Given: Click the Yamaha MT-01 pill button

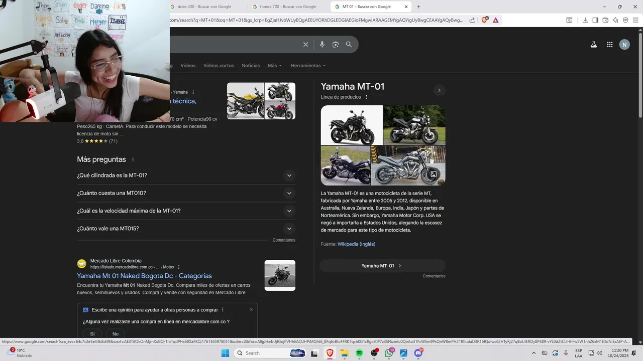Looking at the screenshot, I should [x=382, y=266].
